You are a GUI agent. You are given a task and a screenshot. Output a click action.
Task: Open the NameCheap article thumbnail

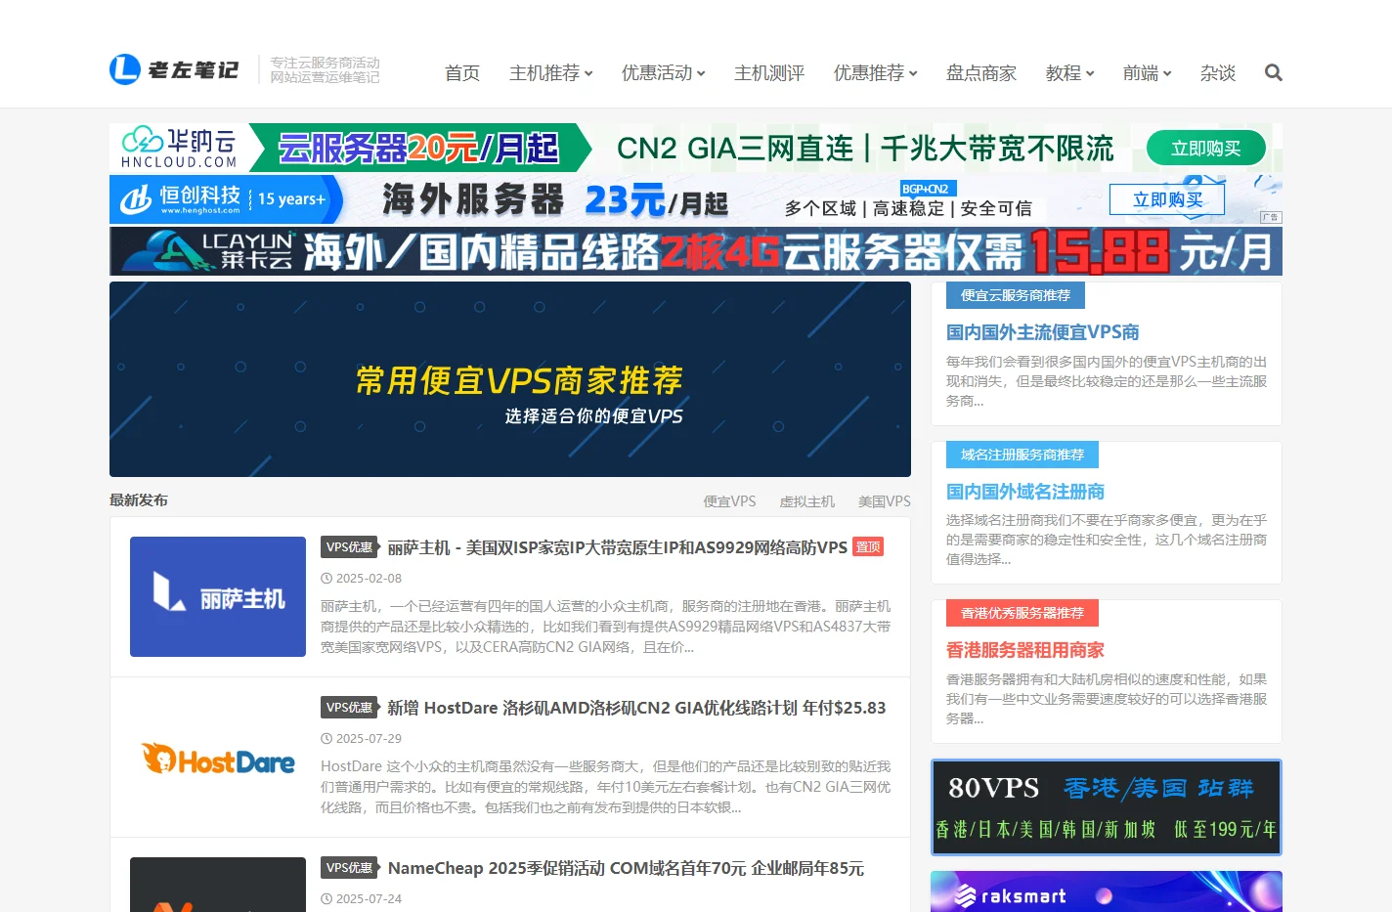[218, 885]
